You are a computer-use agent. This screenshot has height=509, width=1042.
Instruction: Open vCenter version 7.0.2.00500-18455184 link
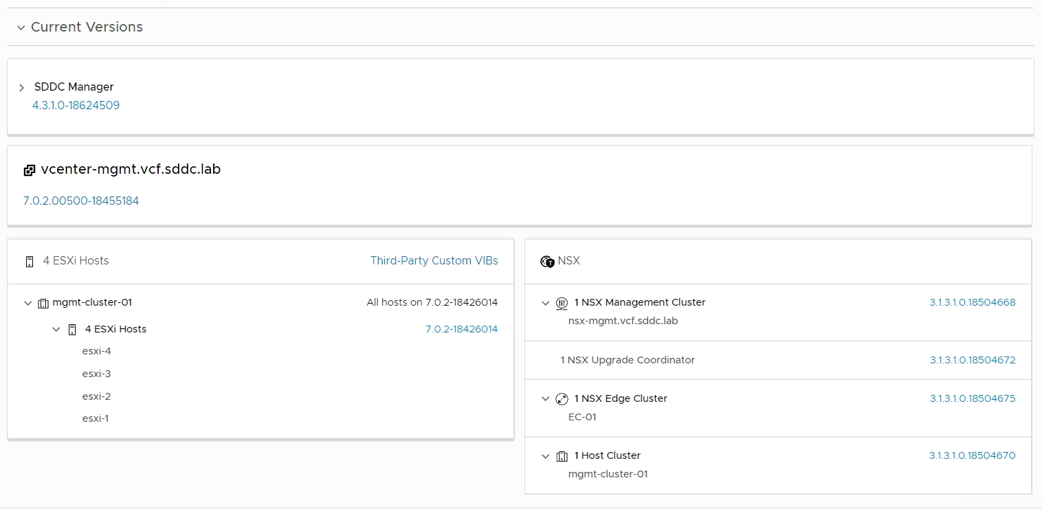(81, 201)
